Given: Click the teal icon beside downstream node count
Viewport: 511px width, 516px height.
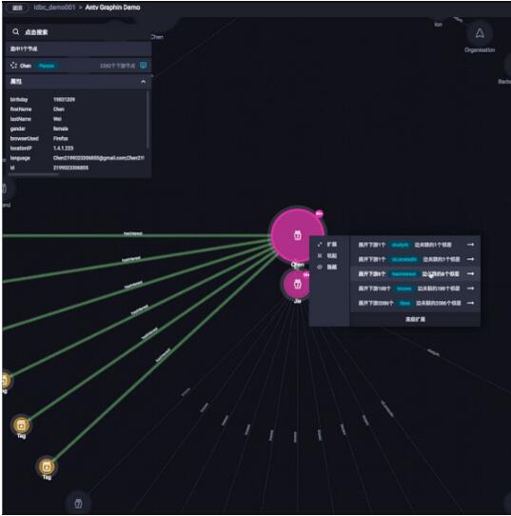Looking at the screenshot, I should 144,65.
